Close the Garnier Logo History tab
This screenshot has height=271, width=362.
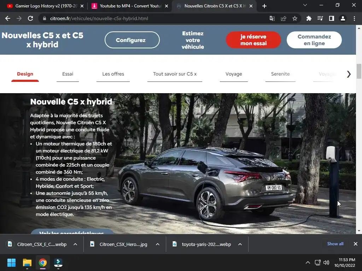tap(82, 6)
